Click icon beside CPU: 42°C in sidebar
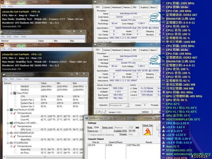212x159 pixels. pos(163,104)
